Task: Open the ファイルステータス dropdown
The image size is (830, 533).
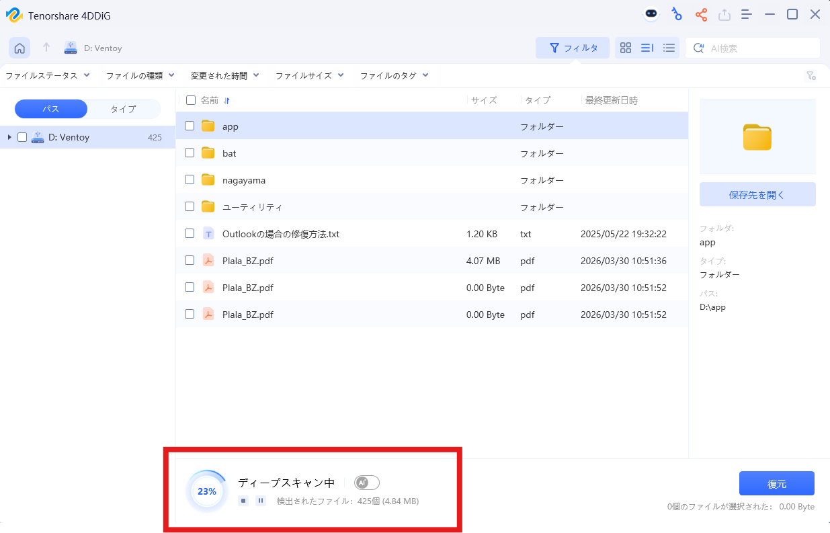Action: coord(46,76)
